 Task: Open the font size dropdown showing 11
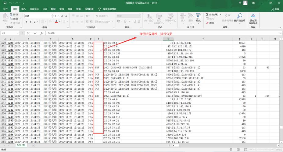coord(59,16)
